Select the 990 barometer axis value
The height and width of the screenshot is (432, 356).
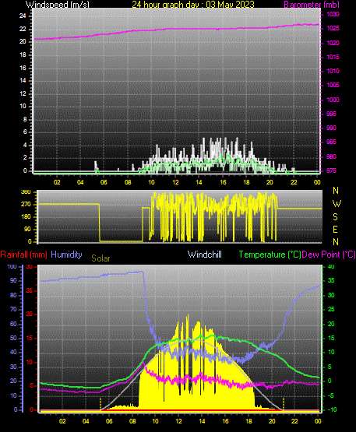(x=331, y=128)
